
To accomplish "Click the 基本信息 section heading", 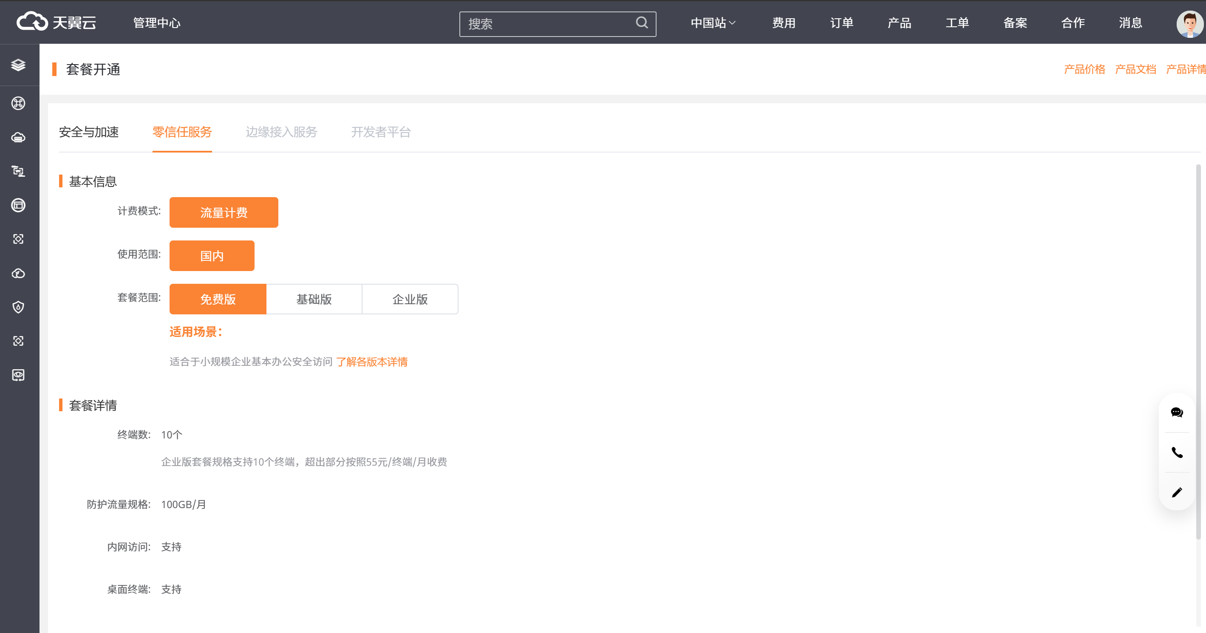I will [x=93, y=181].
